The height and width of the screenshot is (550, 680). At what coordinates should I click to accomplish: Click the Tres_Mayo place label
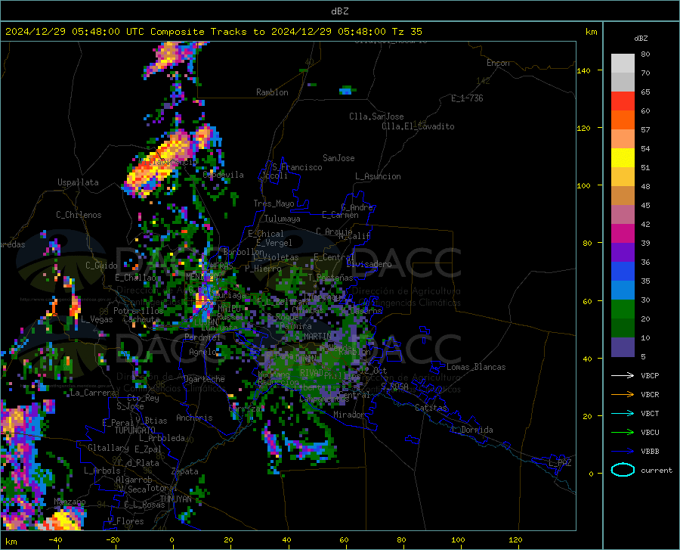pyautogui.click(x=274, y=204)
